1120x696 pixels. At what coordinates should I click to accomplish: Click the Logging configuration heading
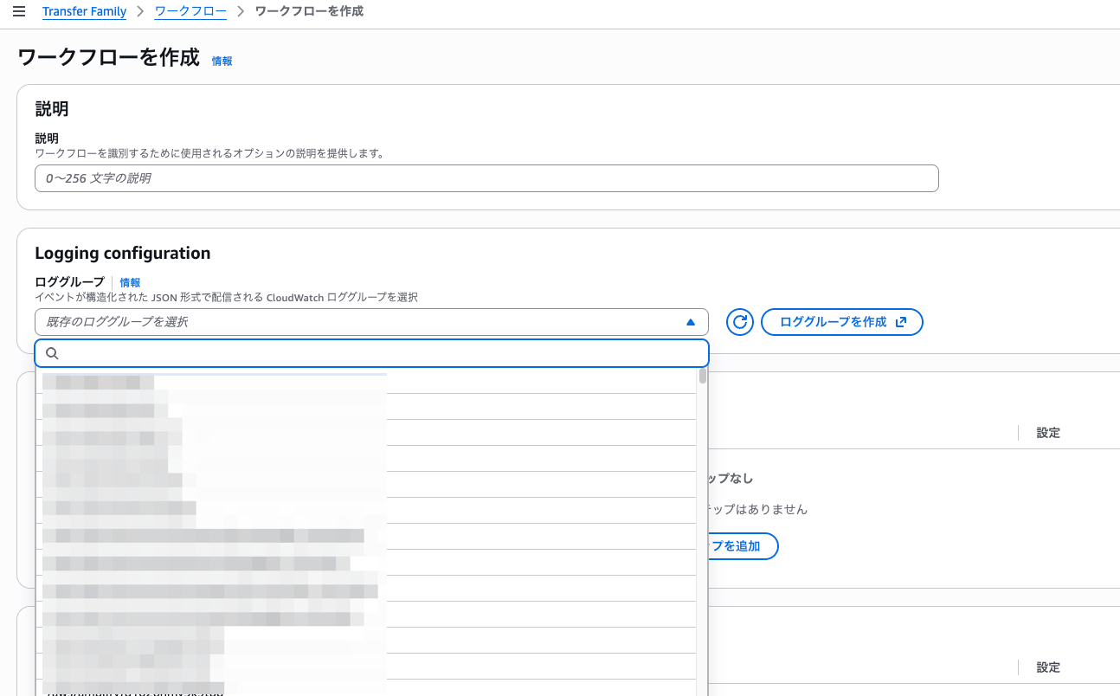123,253
